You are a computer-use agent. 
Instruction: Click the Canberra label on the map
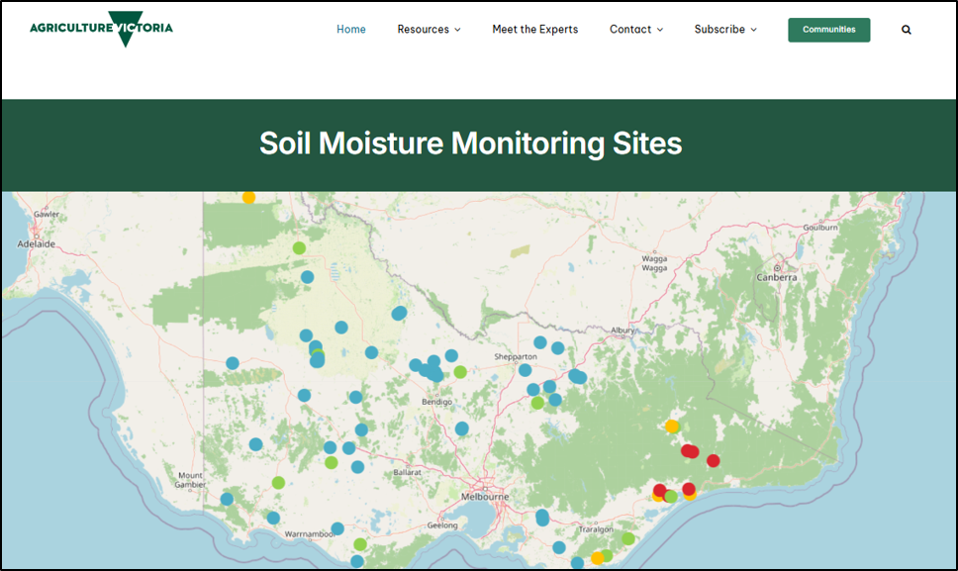[x=777, y=277]
